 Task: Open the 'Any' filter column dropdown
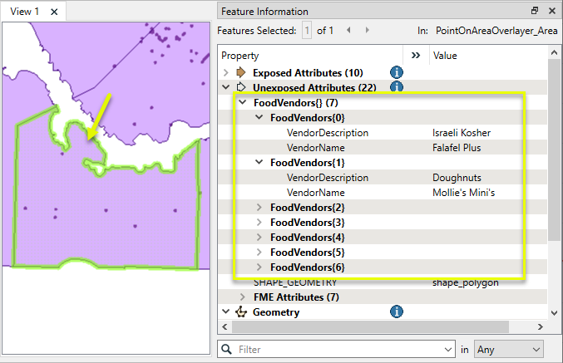(x=508, y=350)
